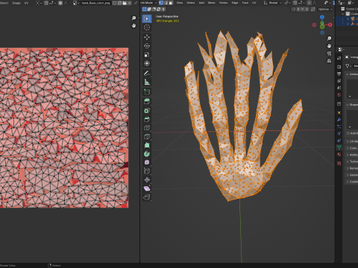The height and width of the screenshot is (268, 358).
Task: Select the Bevel tool
Action: pos(147,119)
